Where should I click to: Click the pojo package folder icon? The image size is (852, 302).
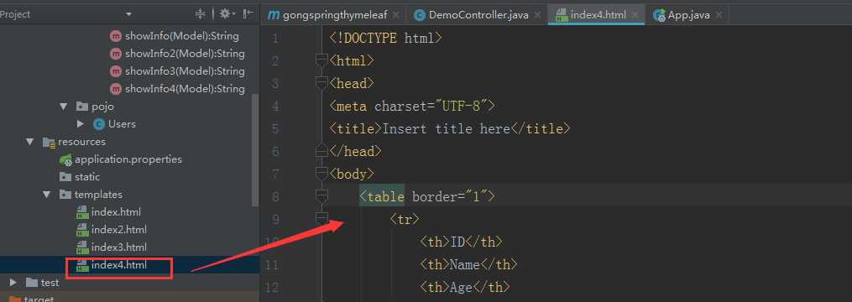(x=82, y=107)
